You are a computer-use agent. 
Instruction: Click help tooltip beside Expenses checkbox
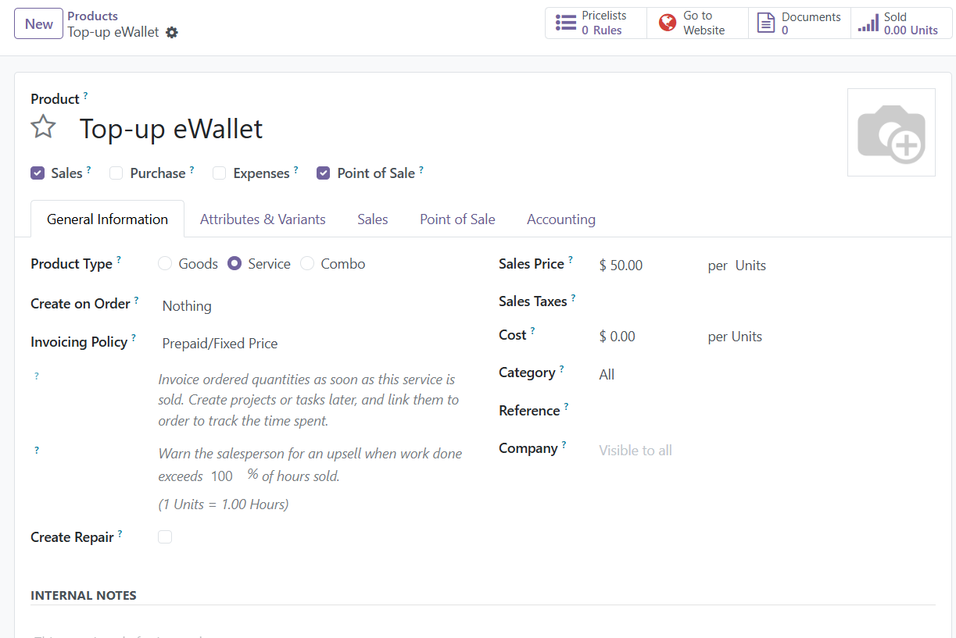(295, 169)
